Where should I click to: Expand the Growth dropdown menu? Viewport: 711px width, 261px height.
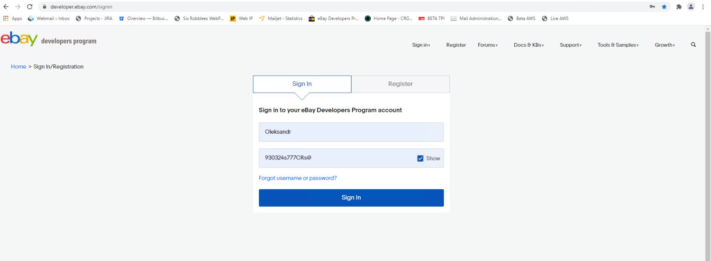pos(665,45)
